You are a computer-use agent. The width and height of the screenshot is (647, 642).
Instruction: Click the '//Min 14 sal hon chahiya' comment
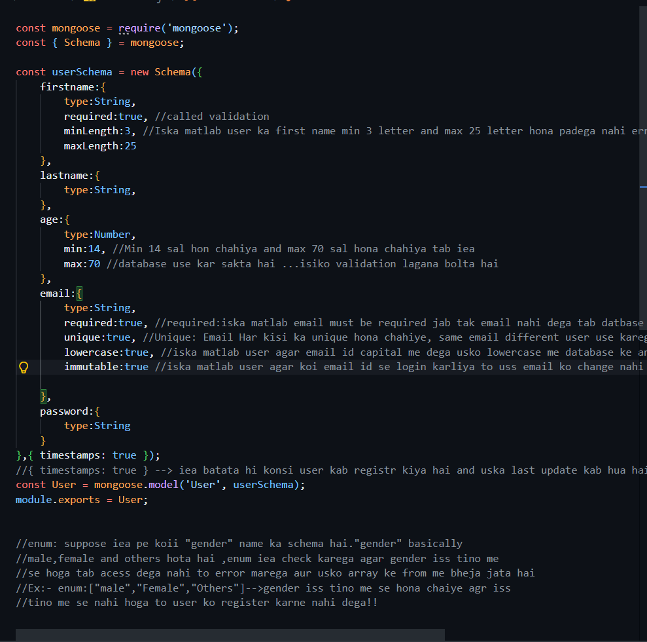pyautogui.click(x=293, y=249)
